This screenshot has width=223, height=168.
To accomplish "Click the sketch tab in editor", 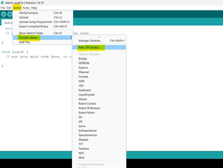I will 7,23.
